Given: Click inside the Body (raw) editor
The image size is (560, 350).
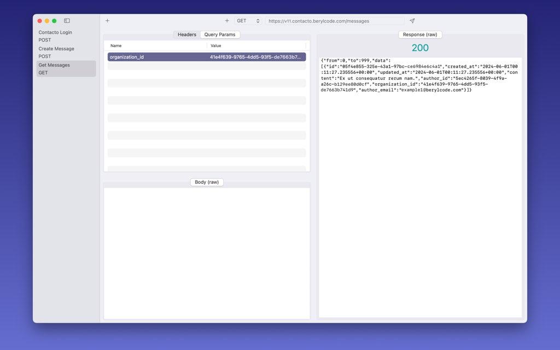Looking at the screenshot, I should pyautogui.click(x=207, y=246).
